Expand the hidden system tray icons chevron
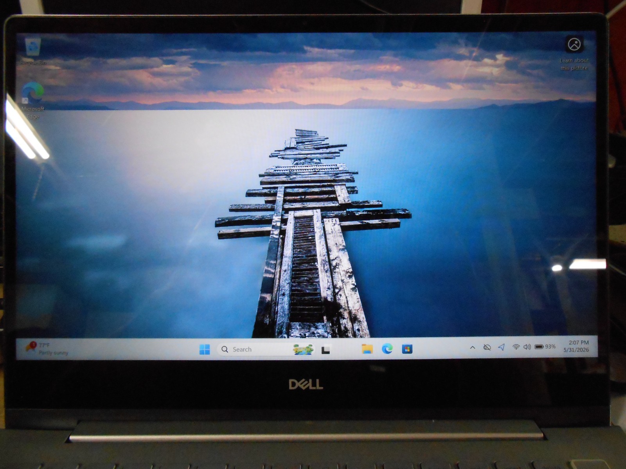This screenshot has width=626, height=469. pyautogui.click(x=473, y=347)
